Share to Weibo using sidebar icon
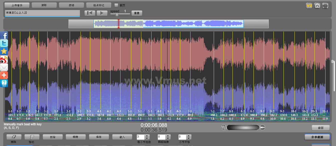The height and width of the screenshot is (146, 336). [4, 59]
